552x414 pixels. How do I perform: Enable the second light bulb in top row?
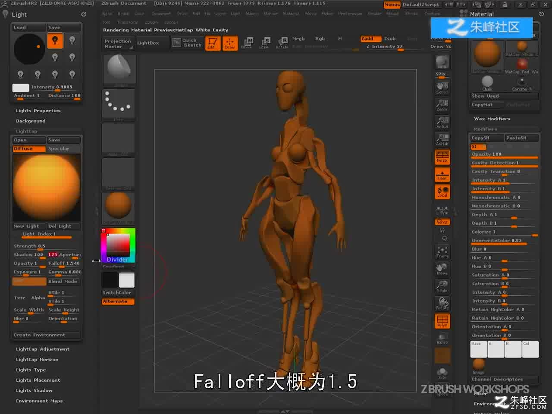[x=72, y=41]
